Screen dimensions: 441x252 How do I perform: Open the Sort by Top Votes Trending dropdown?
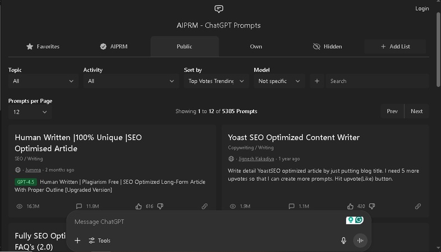coord(216,81)
